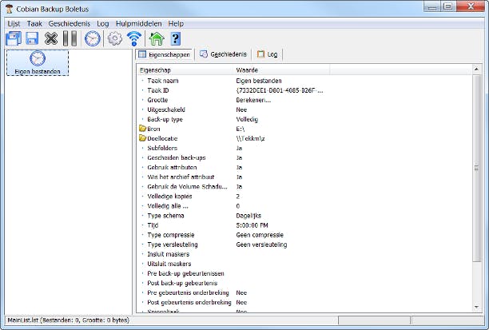Viewport: 489px width, 330px height.
Task: Select the Subfolders property row
Action: pyautogui.click(x=305, y=148)
